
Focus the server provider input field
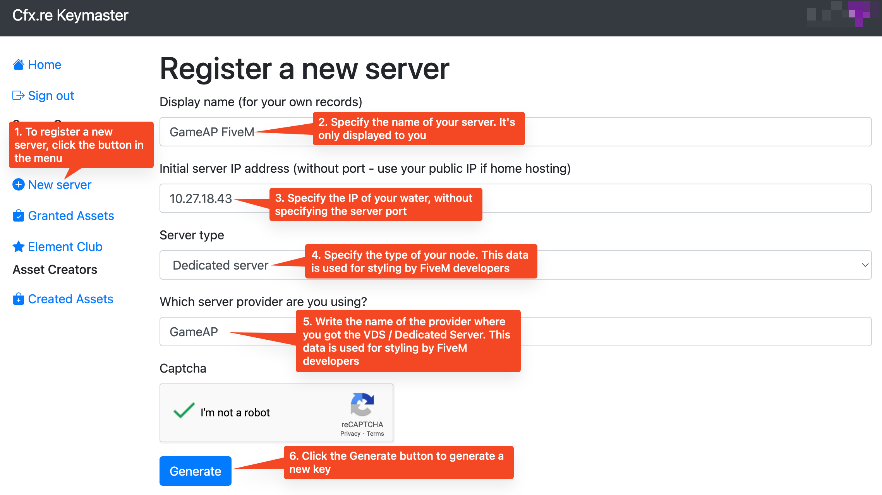(515, 332)
